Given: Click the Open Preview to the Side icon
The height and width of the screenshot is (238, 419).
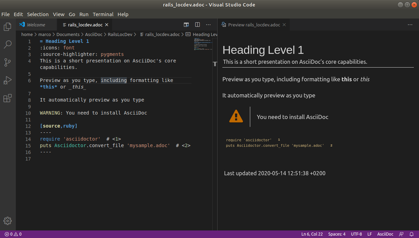Looking at the screenshot, I should (x=186, y=25).
